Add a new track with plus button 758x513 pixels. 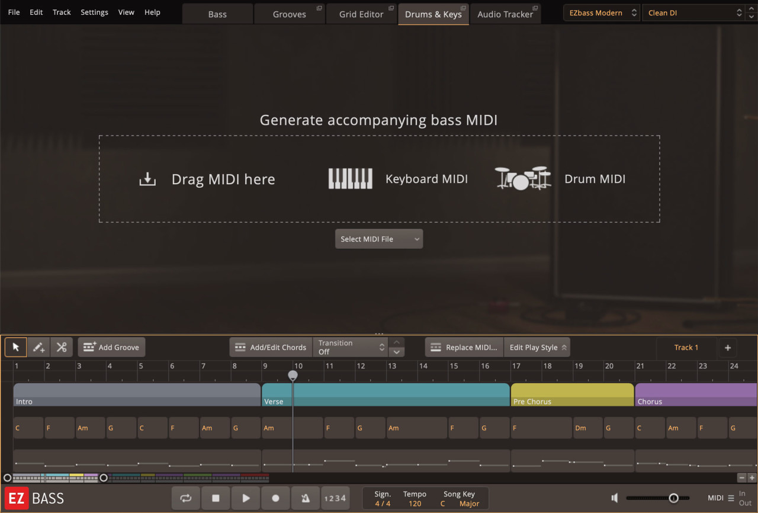[728, 348]
